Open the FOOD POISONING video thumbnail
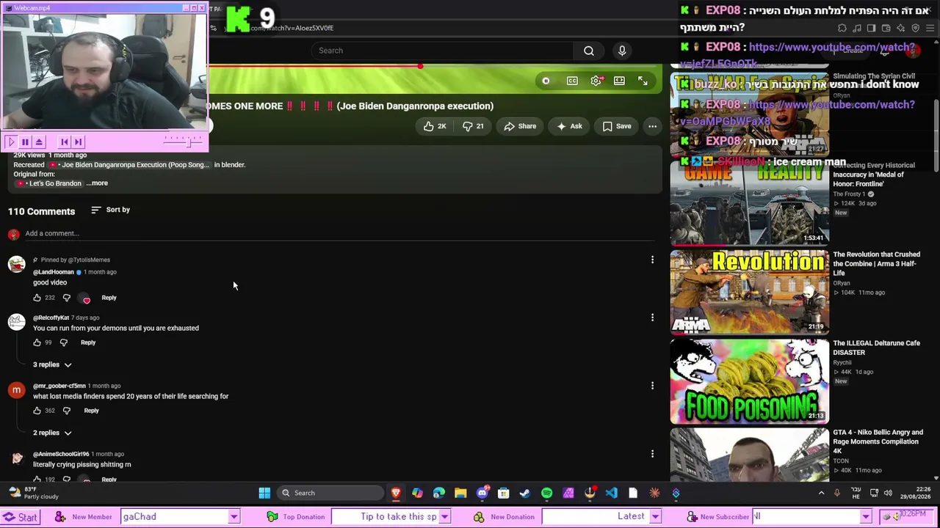The height and width of the screenshot is (528, 940). [750, 381]
